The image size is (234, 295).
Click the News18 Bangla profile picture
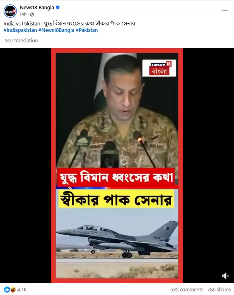(x=10, y=11)
